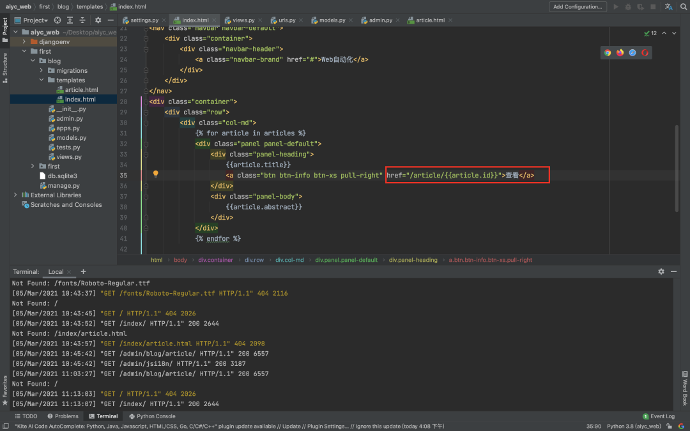Close the Local terminal tab
Viewport: 690px width, 431px height.
pyautogui.click(x=70, y=272)
